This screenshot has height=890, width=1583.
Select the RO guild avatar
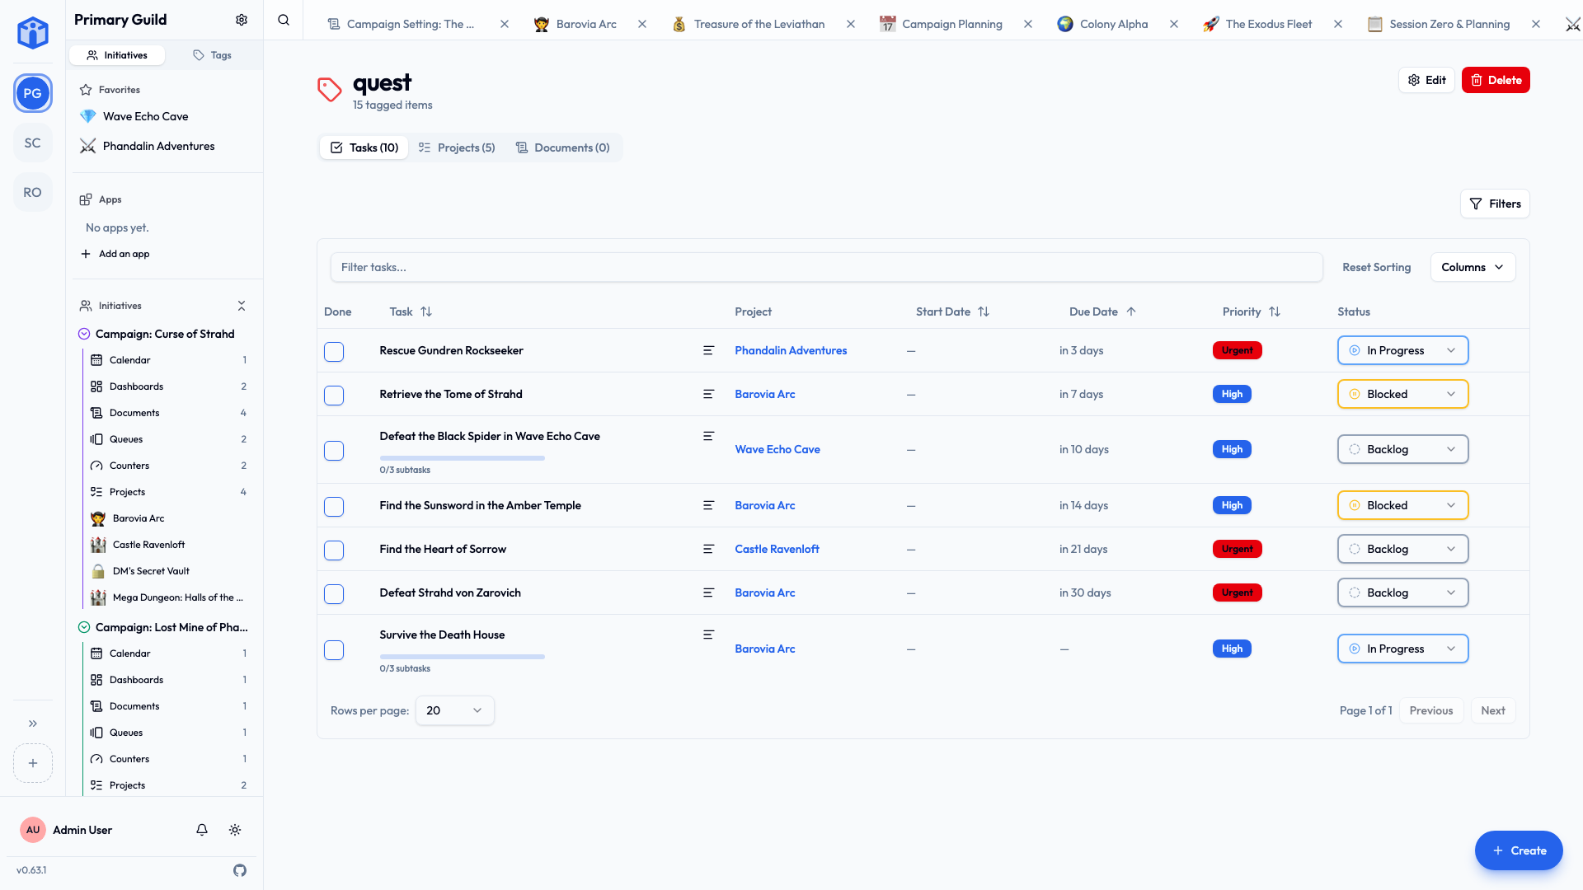coord(33,192)
